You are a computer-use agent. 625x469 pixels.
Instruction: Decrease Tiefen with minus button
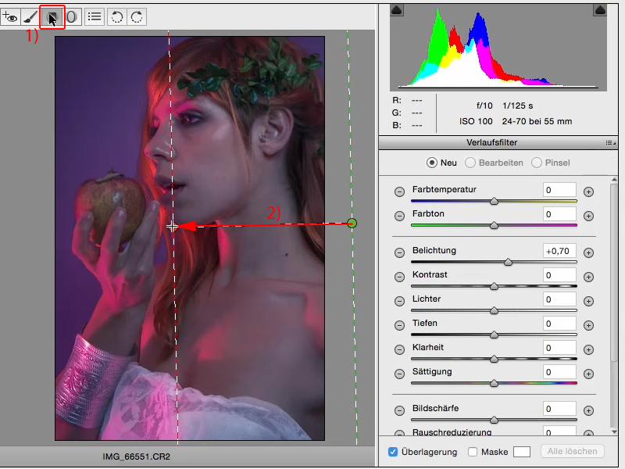point(399,326)
